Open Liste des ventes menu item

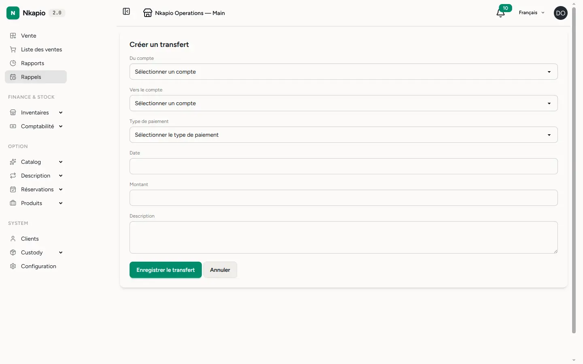[36, 49]
